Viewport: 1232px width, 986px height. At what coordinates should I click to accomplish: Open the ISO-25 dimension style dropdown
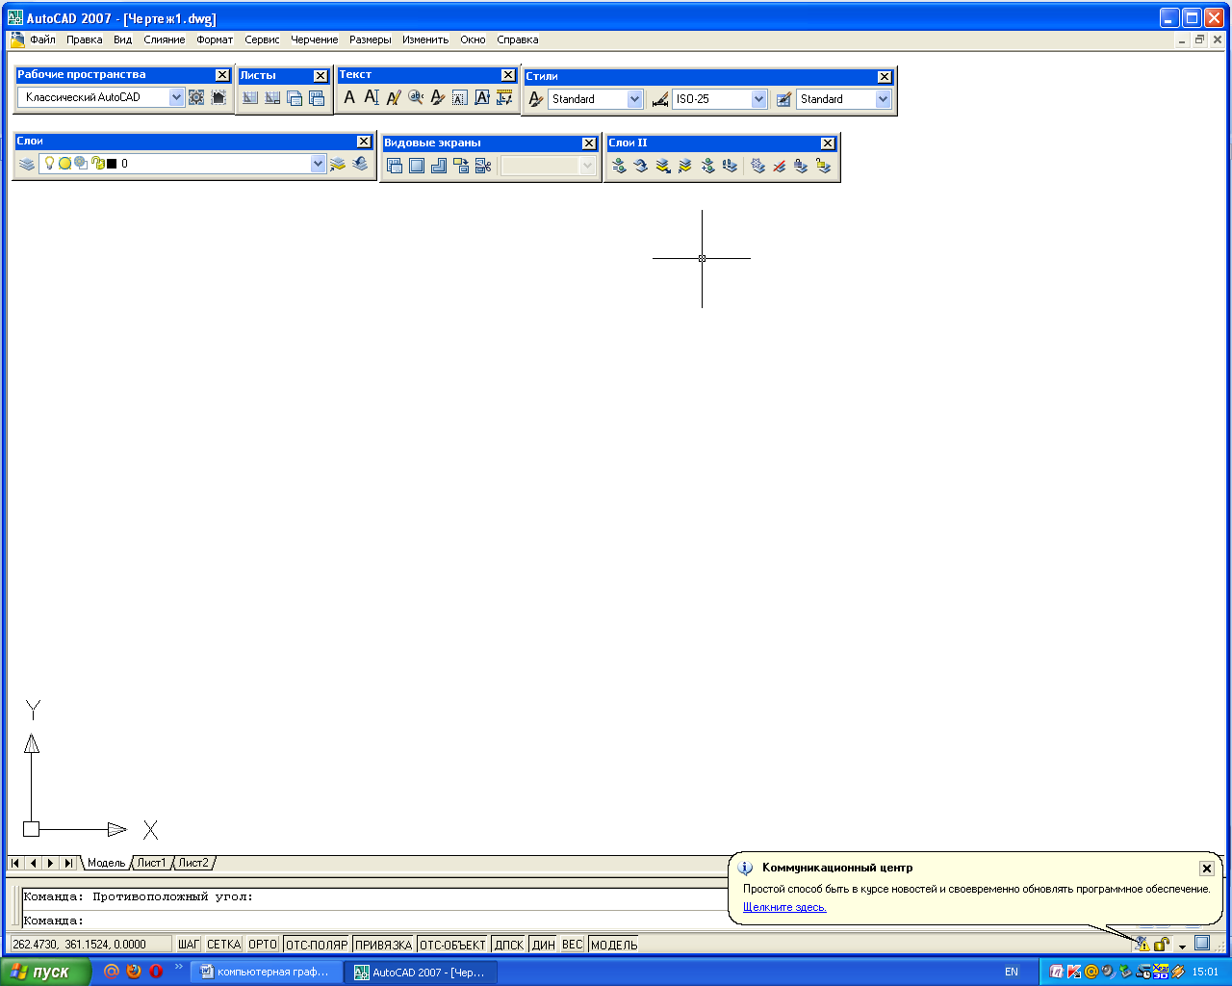click(758, 99)
